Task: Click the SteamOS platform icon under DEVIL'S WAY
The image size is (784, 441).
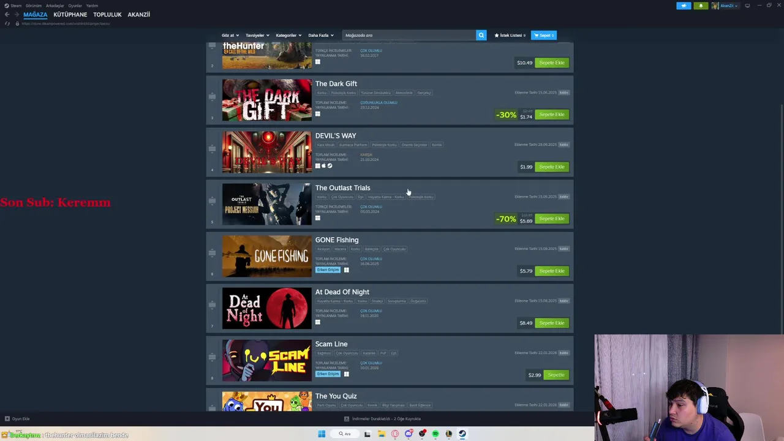Action: pyautogui.click(x=330, y=165)
